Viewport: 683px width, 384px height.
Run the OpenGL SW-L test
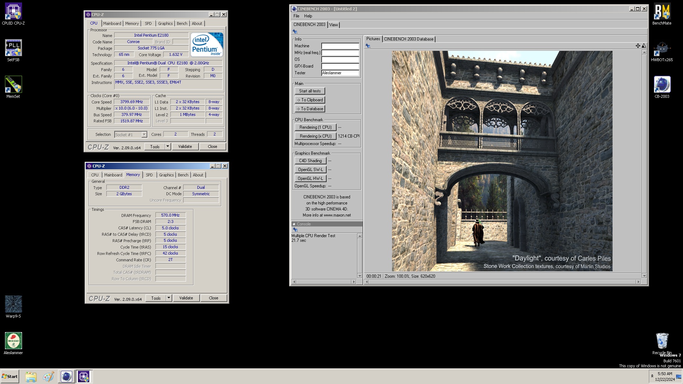310,170
